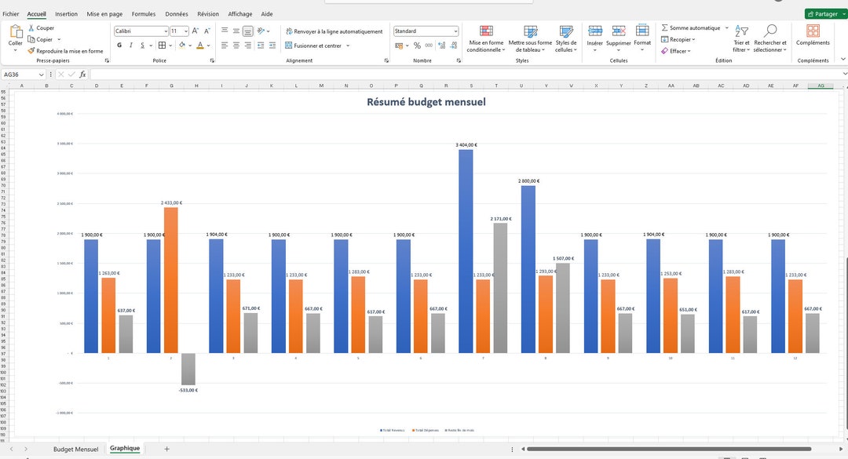The image size is (848, 459).
Task: Decrease indent in Alignement group
Action: point(261,46)
